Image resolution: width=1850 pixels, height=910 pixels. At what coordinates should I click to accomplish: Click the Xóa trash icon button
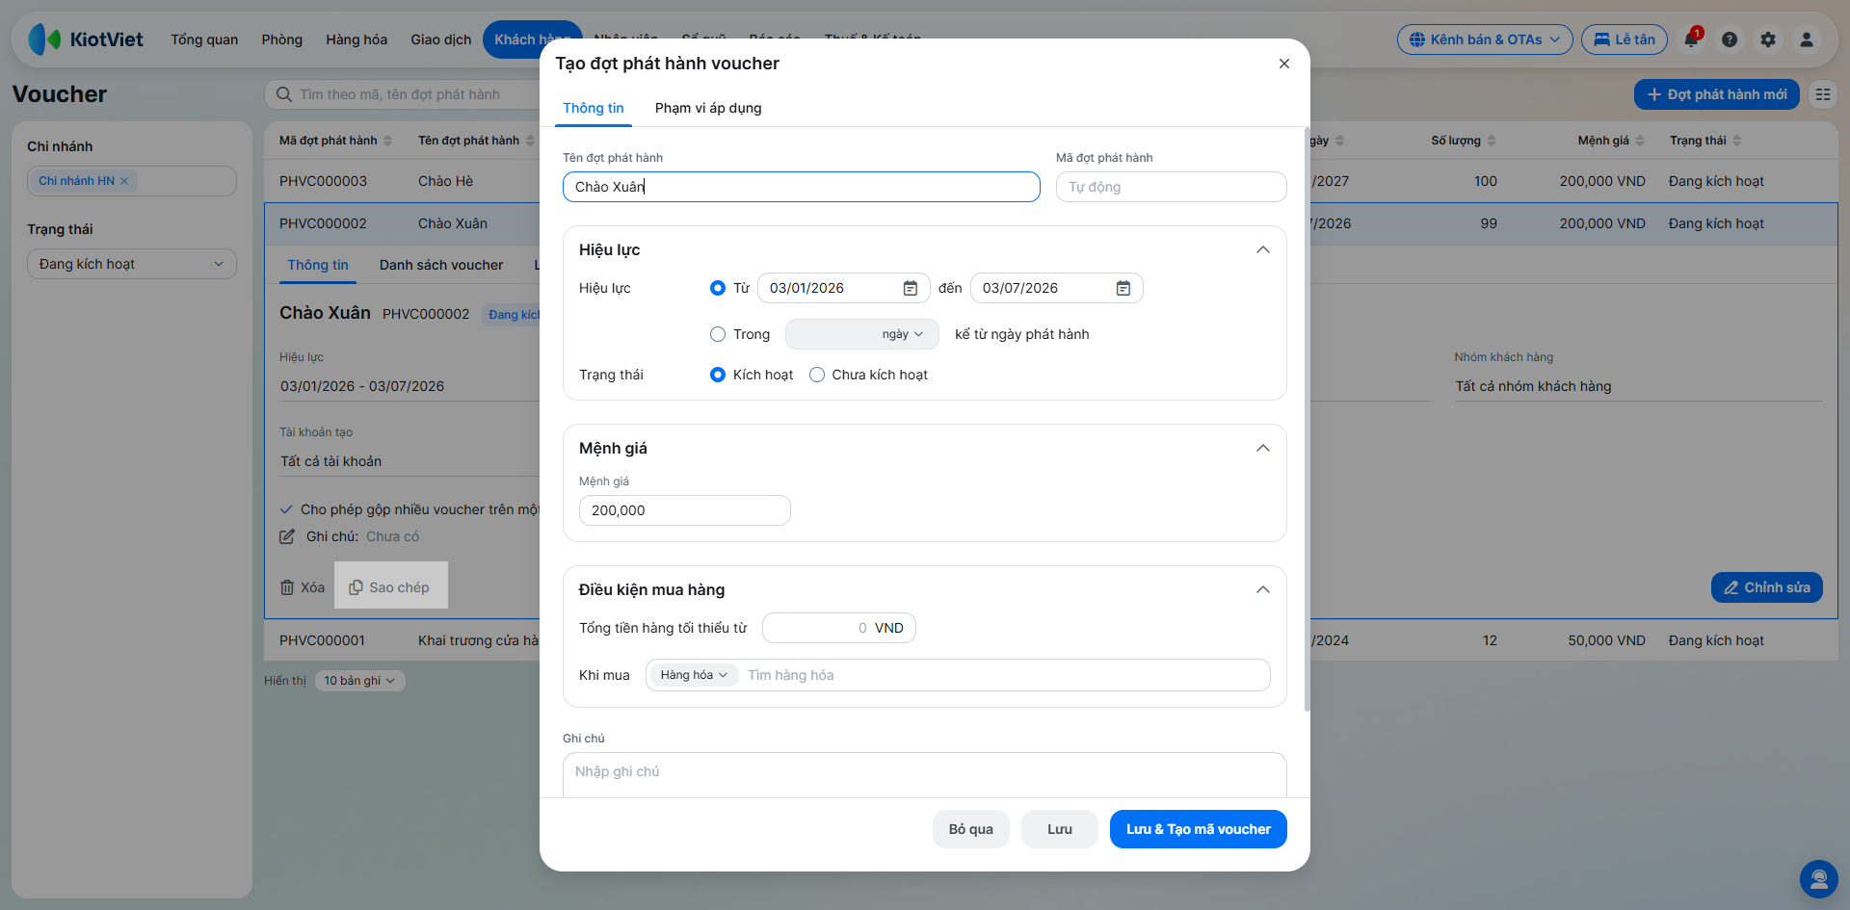click(302, 587)
